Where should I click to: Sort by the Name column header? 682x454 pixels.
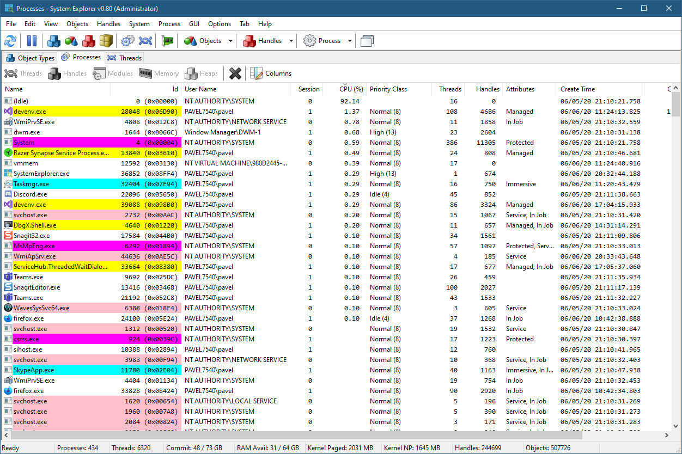[x=56, y=89]
